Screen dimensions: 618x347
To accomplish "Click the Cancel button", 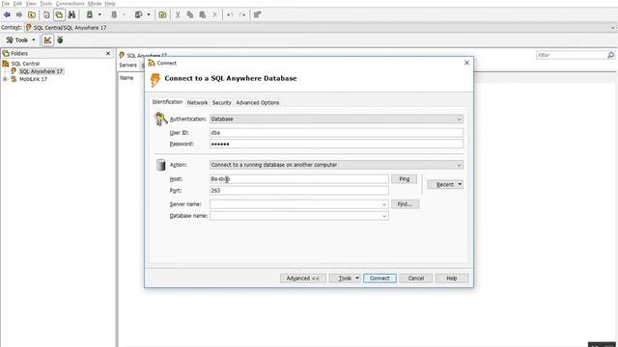I will (x=416, y=279).
